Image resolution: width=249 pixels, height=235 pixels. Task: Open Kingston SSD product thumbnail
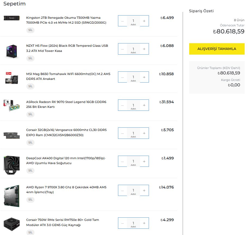(x=12, y=18)
